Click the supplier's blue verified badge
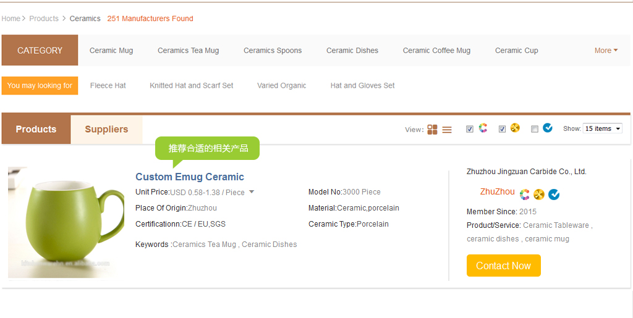This screenshot has width=633, height=318. coord(554,195)
